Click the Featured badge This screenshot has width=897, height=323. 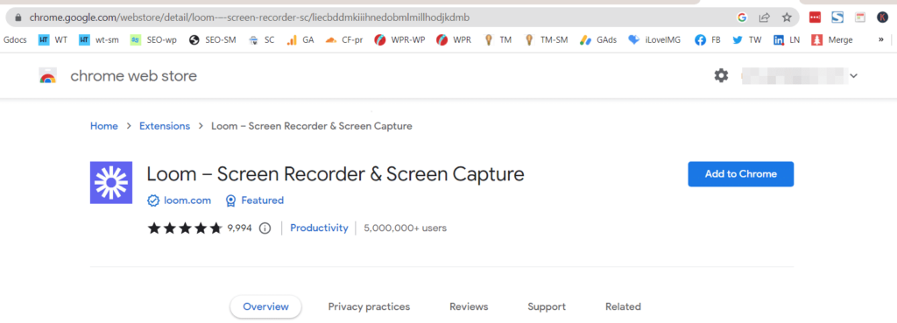click(x=255, y=200)
